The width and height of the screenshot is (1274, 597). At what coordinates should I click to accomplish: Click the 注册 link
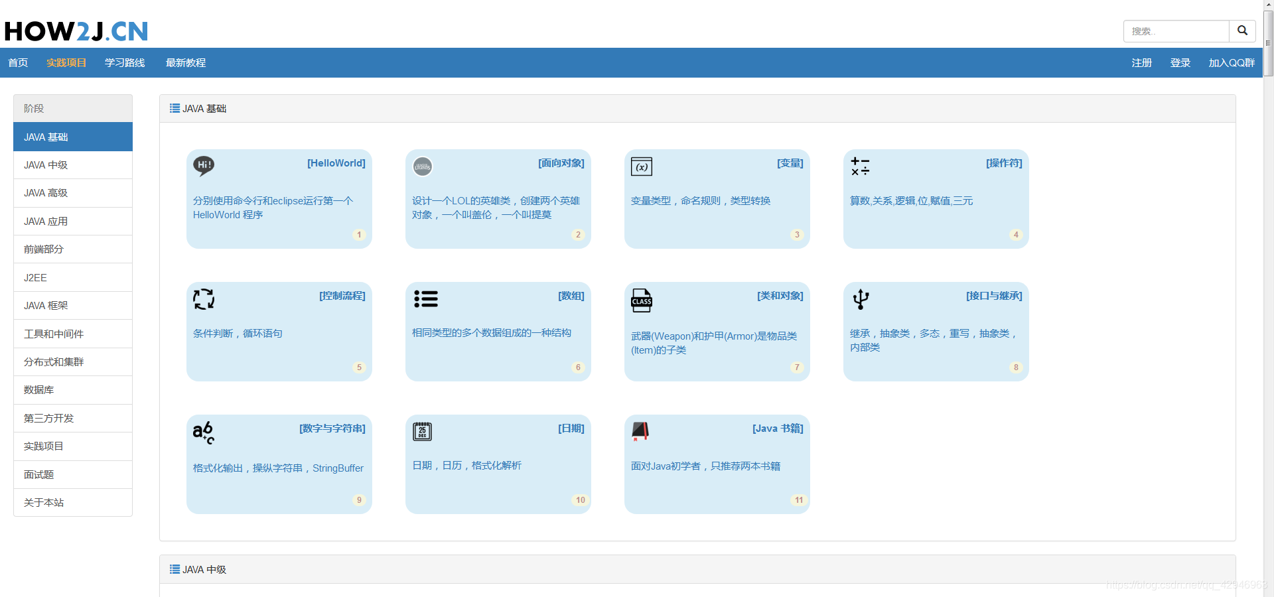tap(1142, 62)
